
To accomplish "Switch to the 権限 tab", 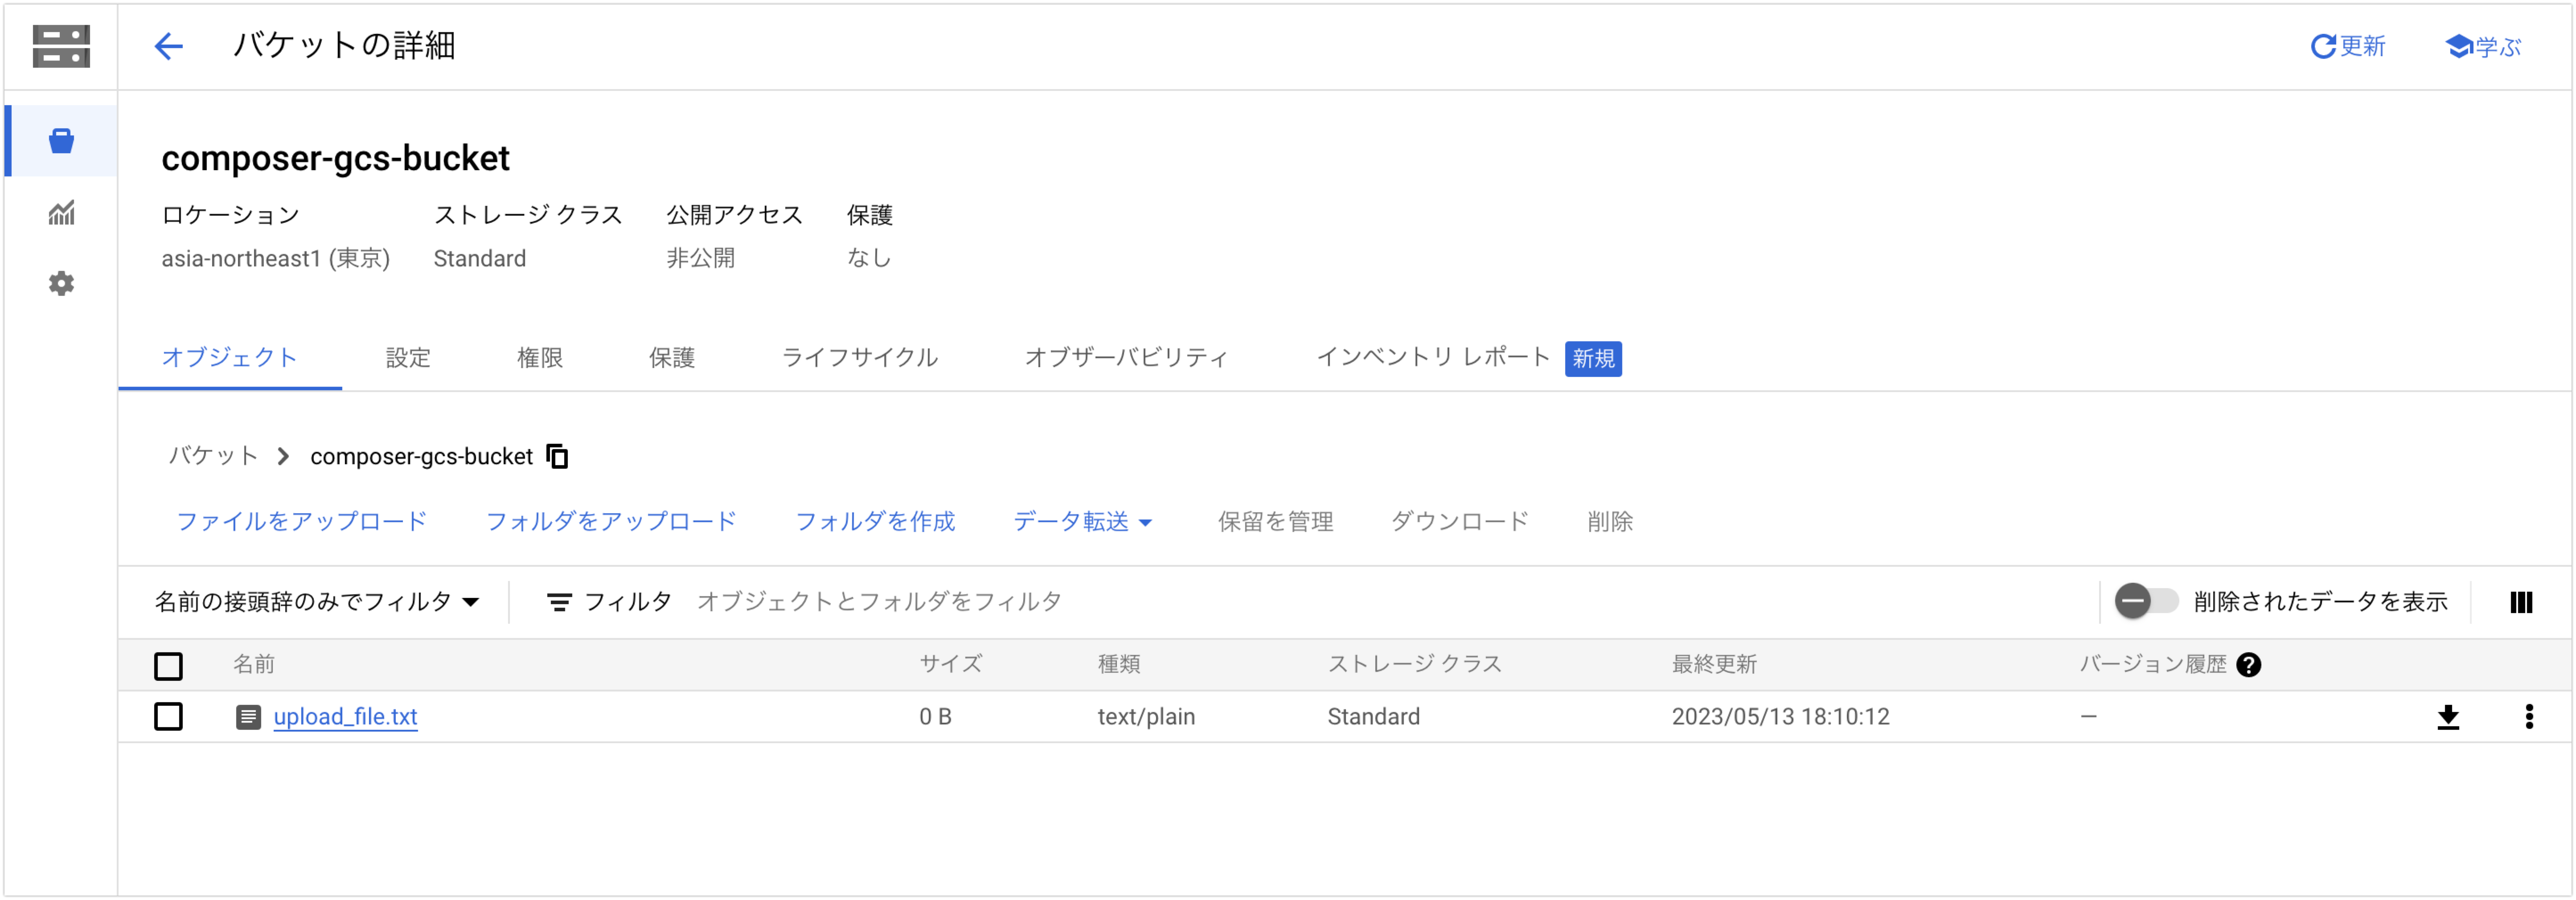I will tap(540, 358).
